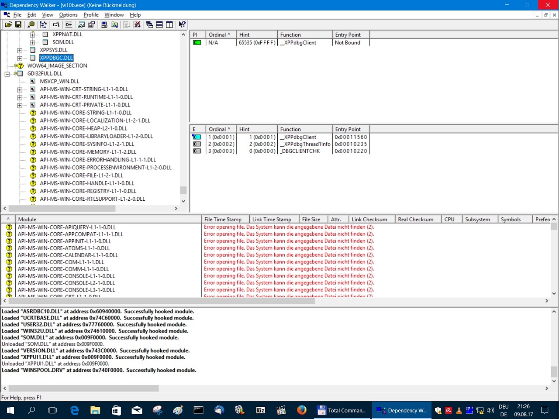This screenshot has width=559, height=419.
Task: Select MSVCP_WIN.DLL in the module tree
Action: click(59, 82)
